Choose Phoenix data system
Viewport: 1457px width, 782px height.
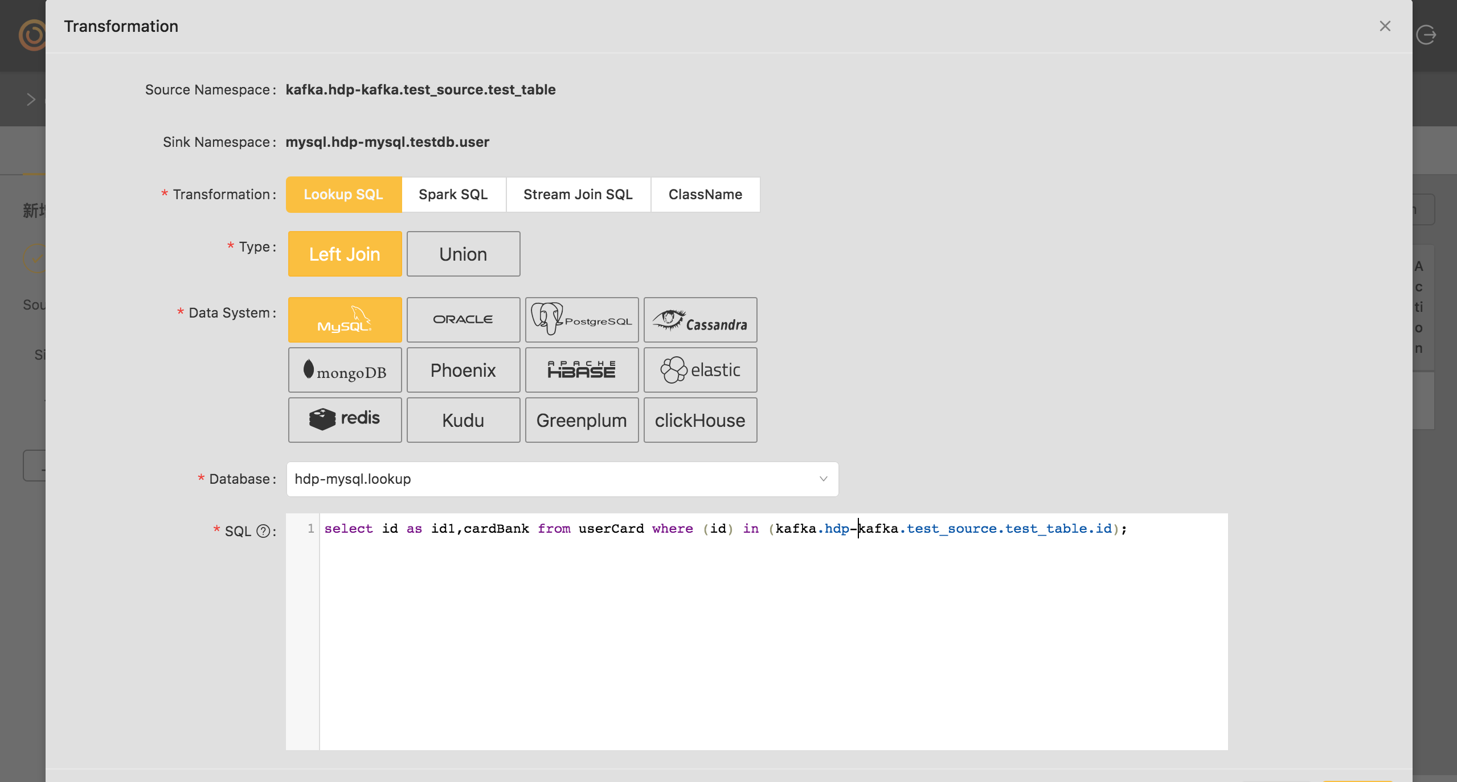(x=463, y=370)
